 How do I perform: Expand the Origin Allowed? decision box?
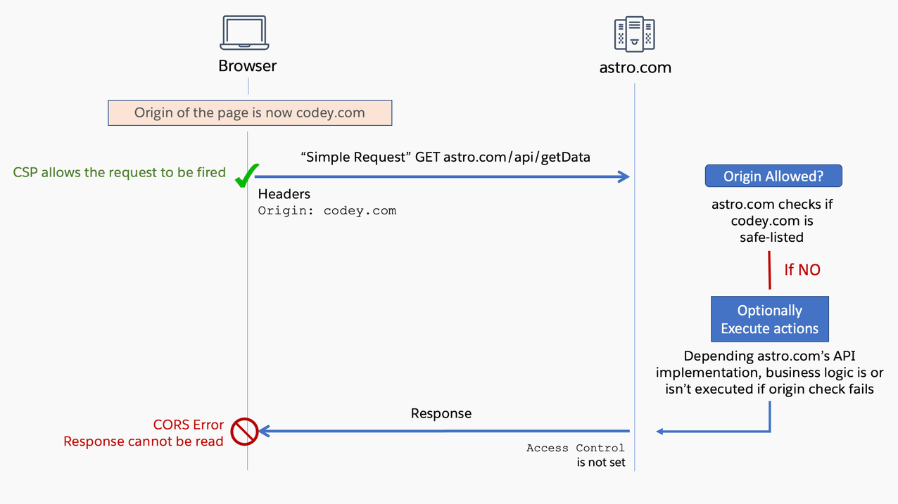point(773,176)
